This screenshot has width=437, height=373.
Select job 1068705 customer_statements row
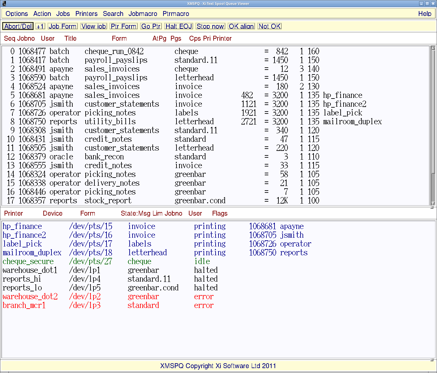pyautogui.click(x=216, y=104)
